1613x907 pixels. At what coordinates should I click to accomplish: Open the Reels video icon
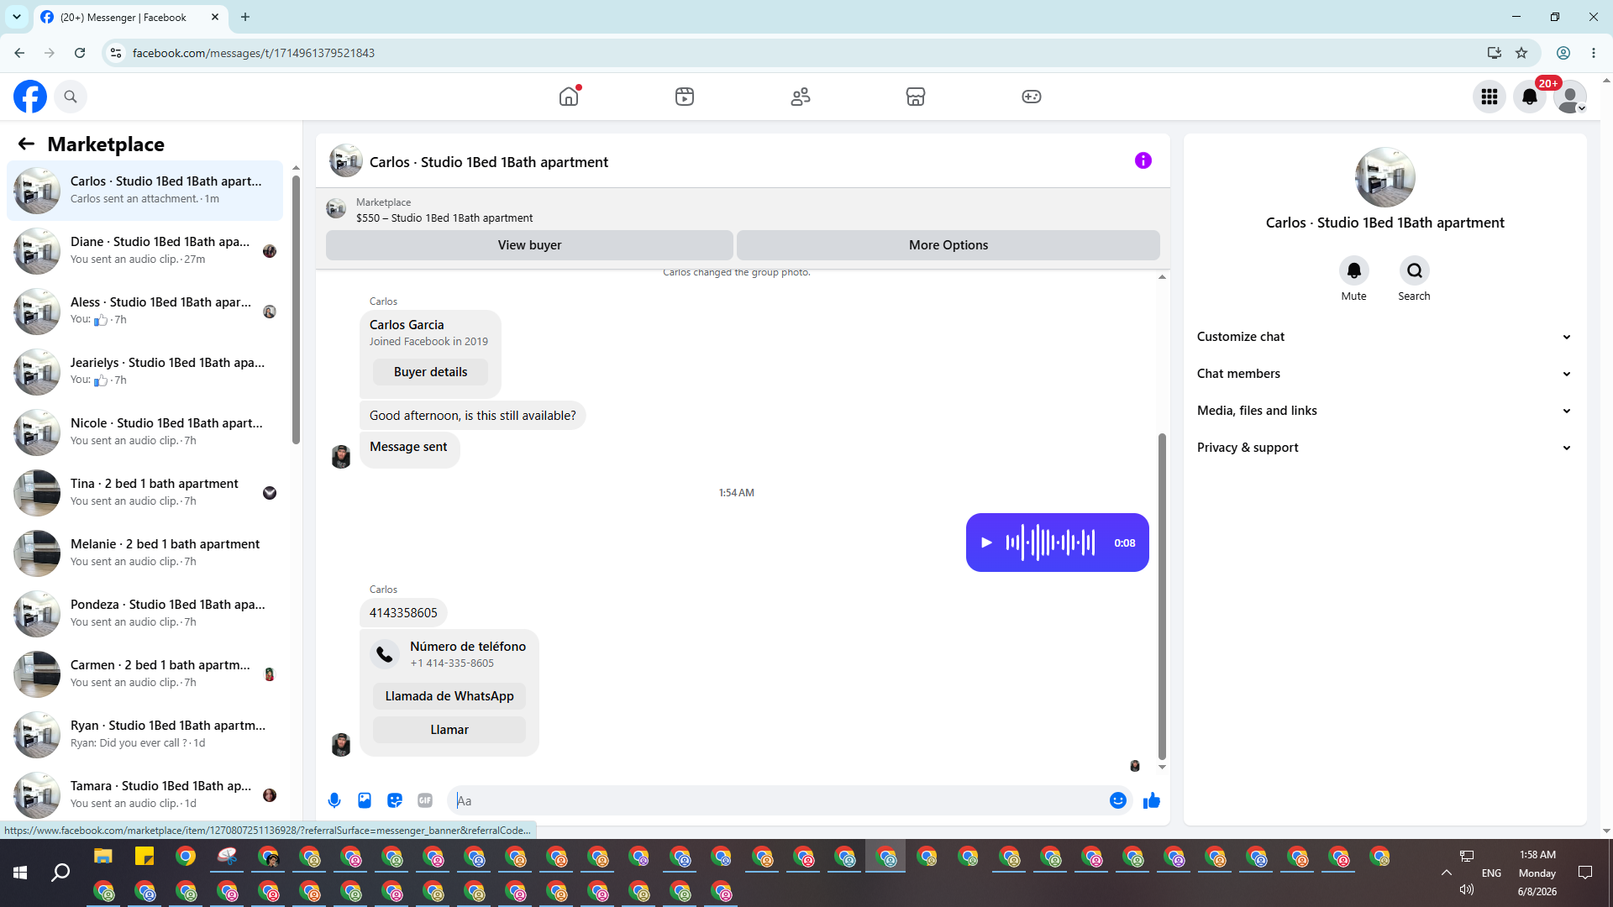tap(685, 97)
